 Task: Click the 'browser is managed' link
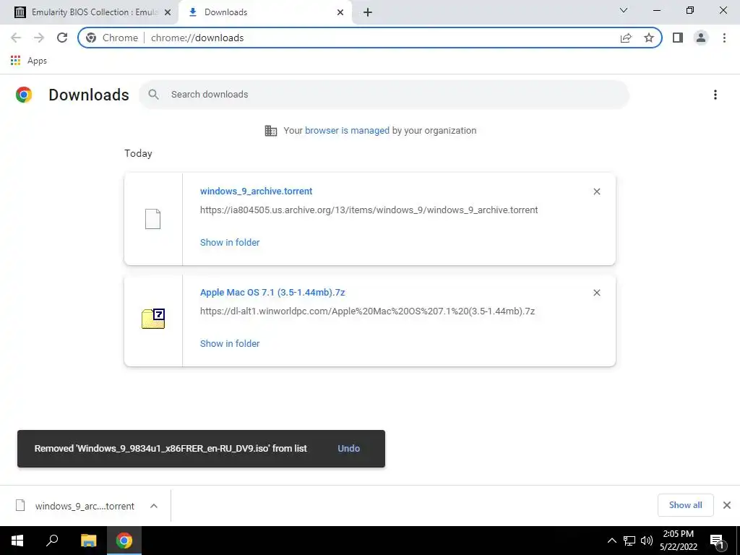point(347,131)
